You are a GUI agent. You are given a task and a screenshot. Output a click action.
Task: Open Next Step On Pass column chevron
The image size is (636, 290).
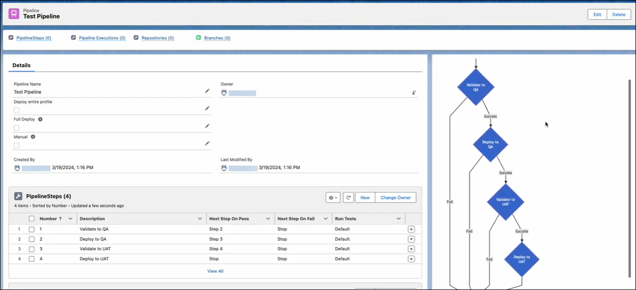tap(268, 218)
